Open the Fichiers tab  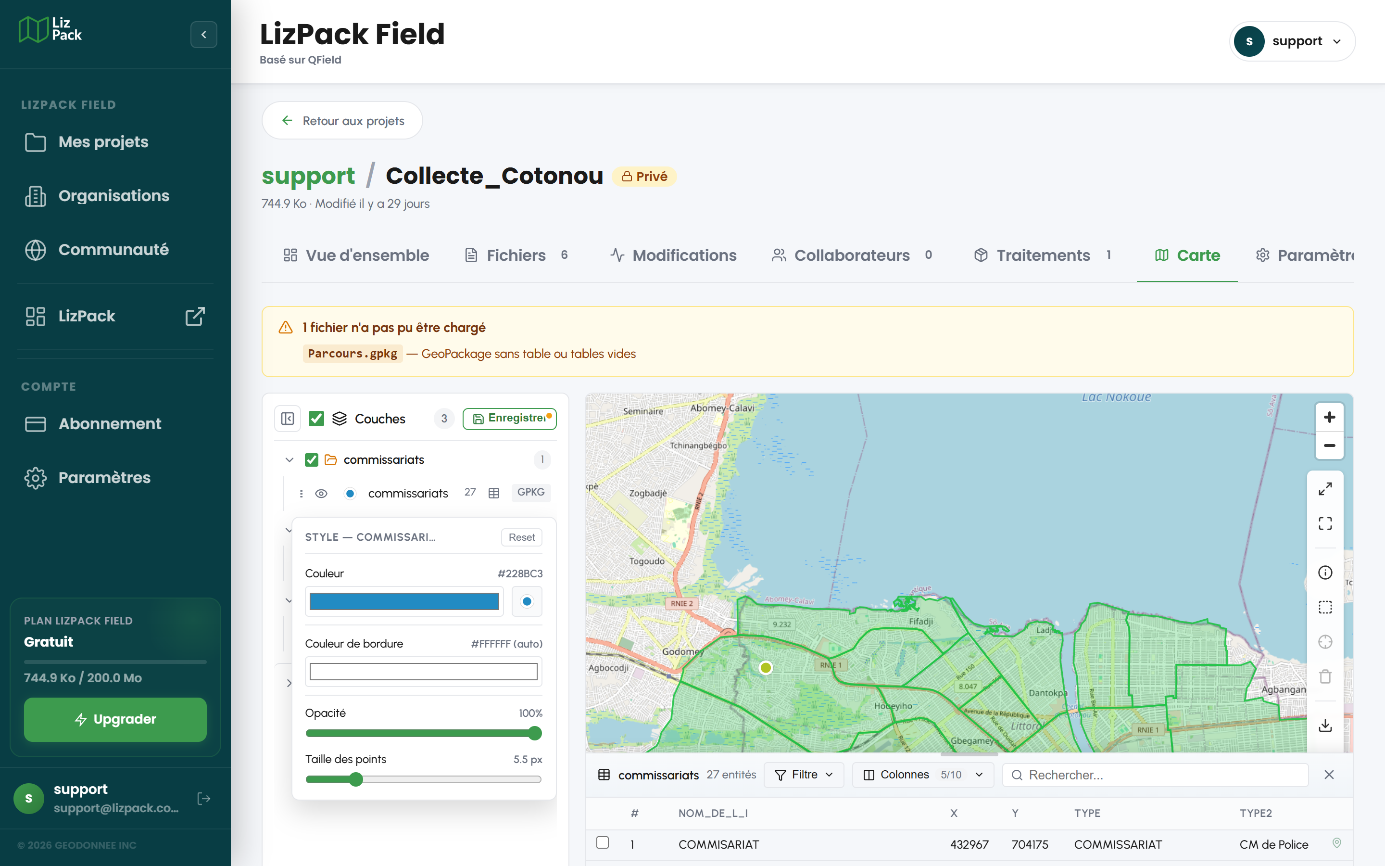(517, 255)
